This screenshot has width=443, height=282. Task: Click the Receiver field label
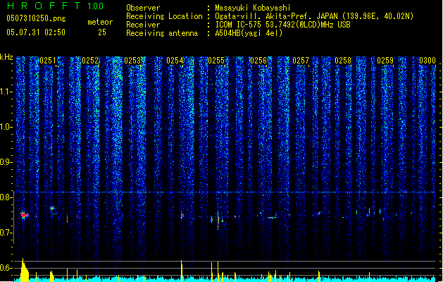tap(143, 25)
